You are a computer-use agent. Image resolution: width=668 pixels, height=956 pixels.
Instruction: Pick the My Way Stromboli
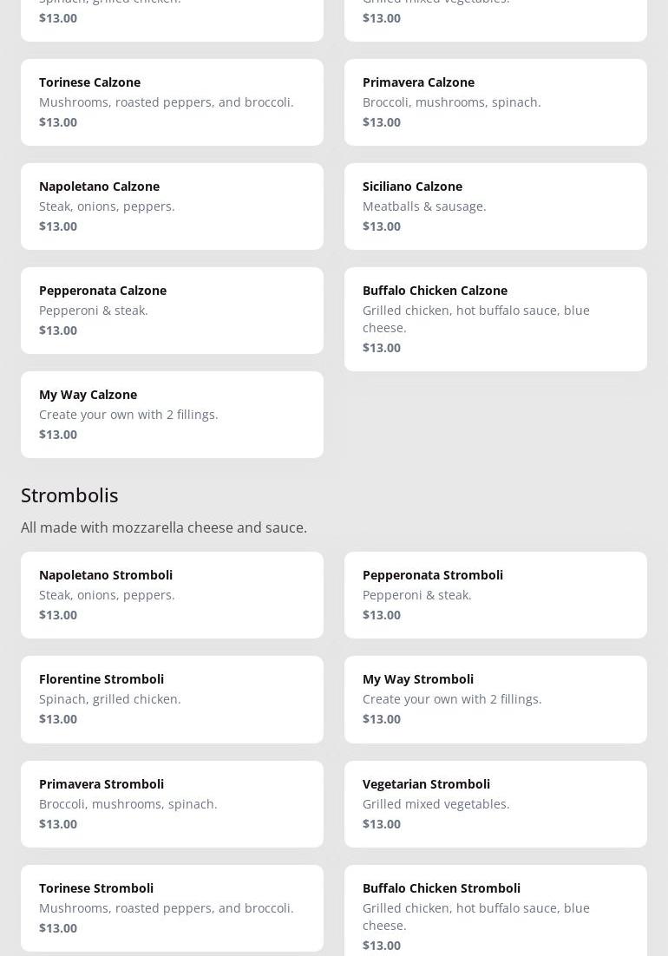495,698
